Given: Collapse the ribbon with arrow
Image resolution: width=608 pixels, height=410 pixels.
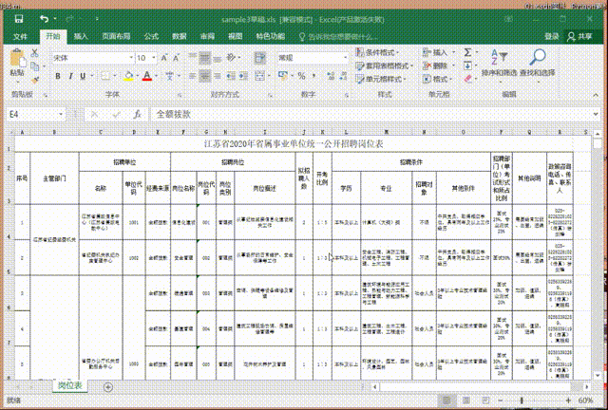Looking at the screenshot, I should [596, 95].
